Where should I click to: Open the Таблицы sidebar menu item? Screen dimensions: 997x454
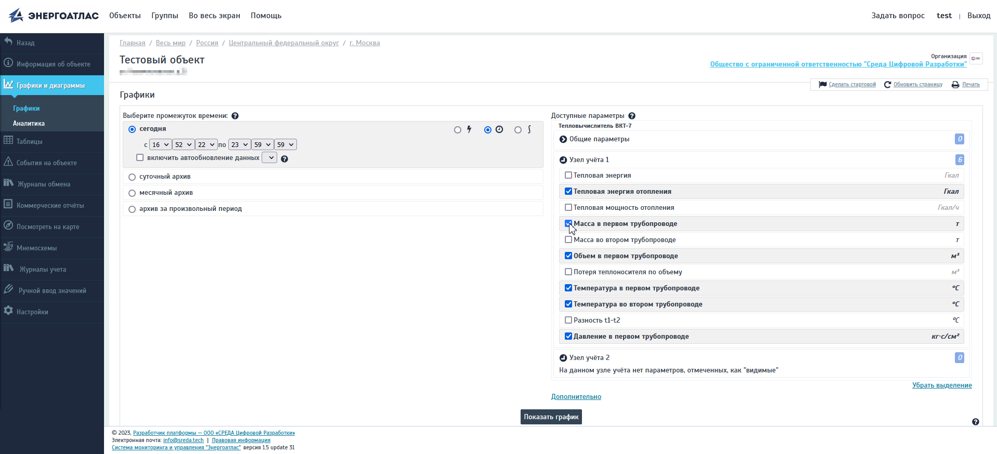point(30,141)
